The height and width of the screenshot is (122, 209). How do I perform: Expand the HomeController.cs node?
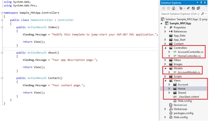[169, 56]
